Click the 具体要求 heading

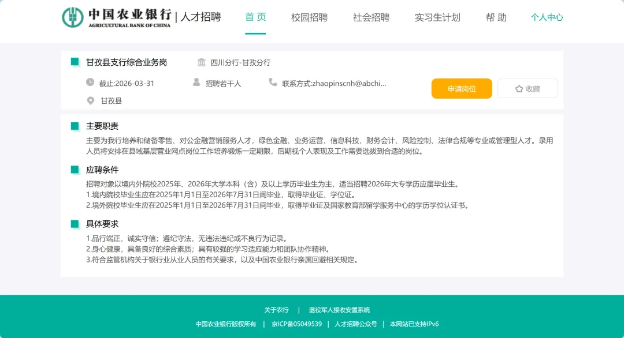tap(102, 224)
